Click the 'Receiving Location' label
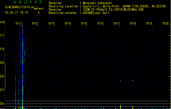This screenshot has height=109, width=171. tap(63, 6)
